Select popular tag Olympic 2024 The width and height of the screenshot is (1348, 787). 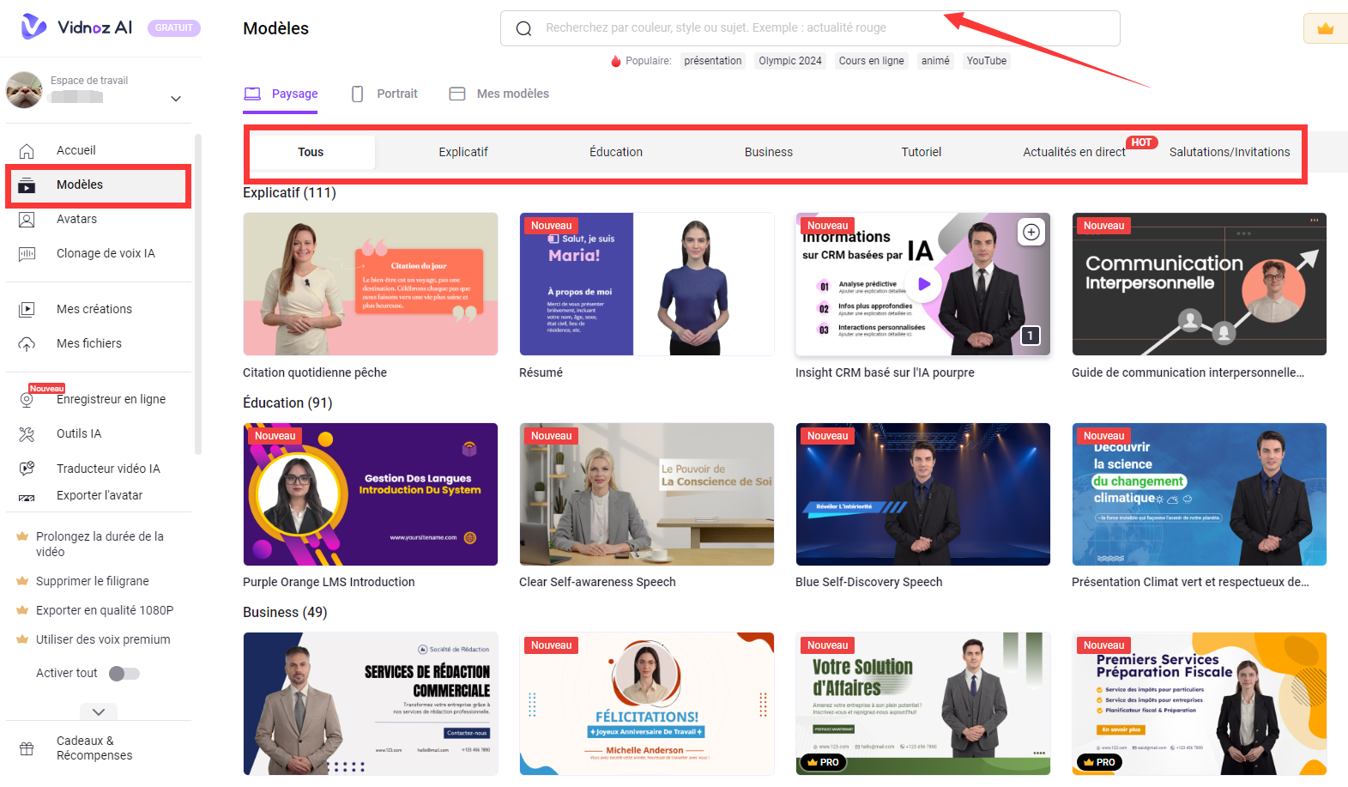[790, 61]
